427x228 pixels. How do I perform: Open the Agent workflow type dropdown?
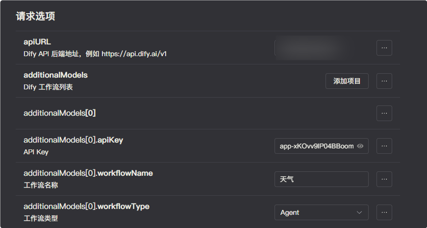tap(321, 212)
